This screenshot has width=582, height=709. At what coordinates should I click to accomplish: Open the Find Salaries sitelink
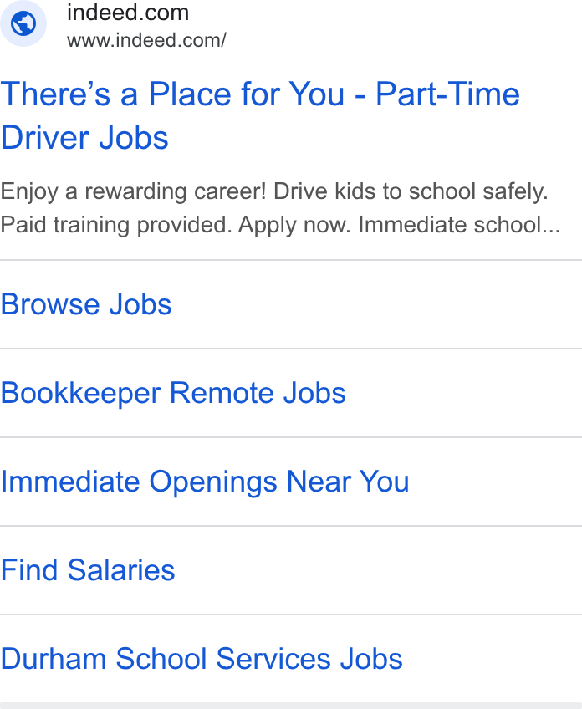coord(88,570)
